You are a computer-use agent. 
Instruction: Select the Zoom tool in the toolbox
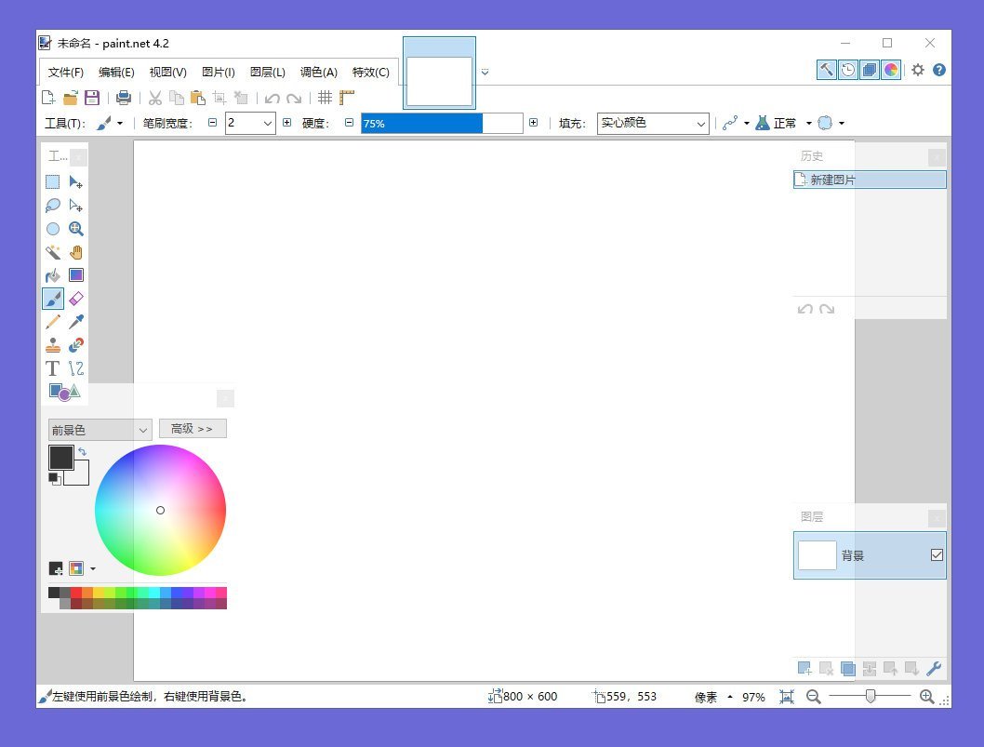point(76,228)
